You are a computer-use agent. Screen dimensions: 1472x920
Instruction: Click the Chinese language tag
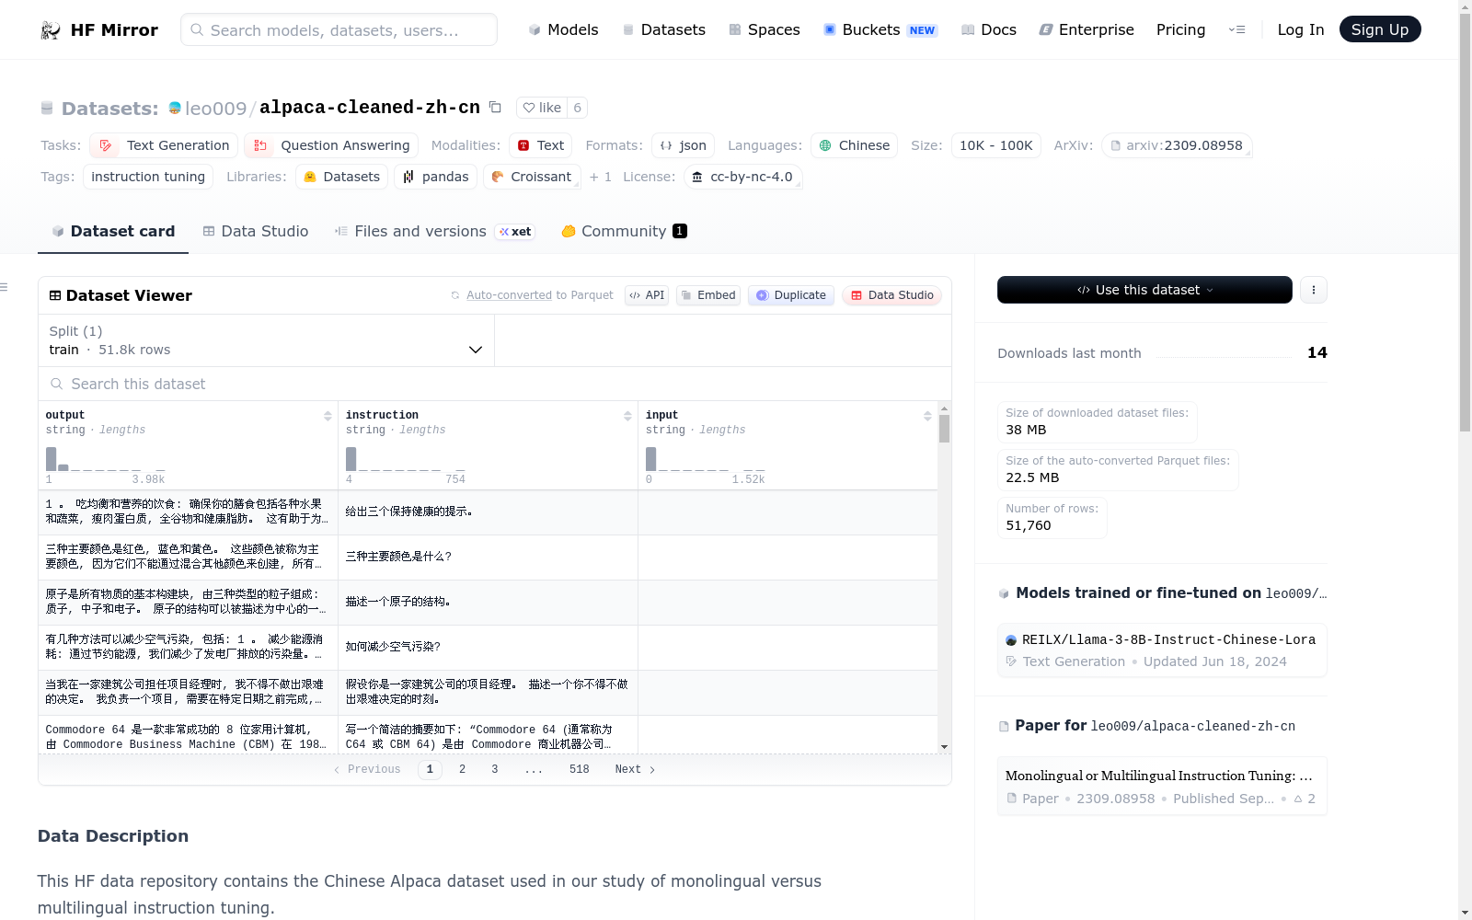(855, 145)
